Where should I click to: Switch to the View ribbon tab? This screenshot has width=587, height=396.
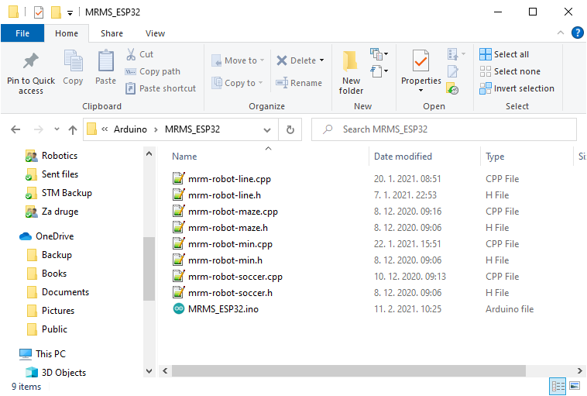pos(155,33)
